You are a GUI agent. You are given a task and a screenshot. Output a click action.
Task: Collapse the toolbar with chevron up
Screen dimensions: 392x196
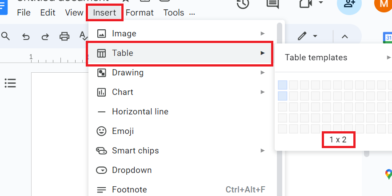344,36
